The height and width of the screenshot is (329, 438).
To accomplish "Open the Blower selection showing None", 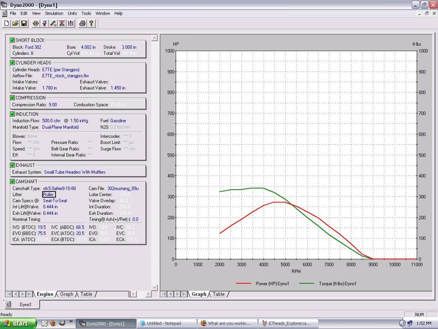I will (32, 136).
